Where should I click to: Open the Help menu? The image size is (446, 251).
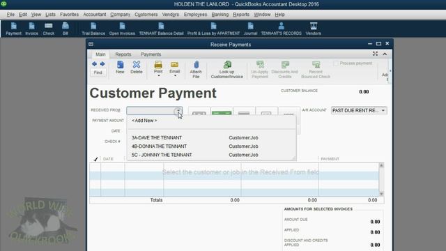279,15
